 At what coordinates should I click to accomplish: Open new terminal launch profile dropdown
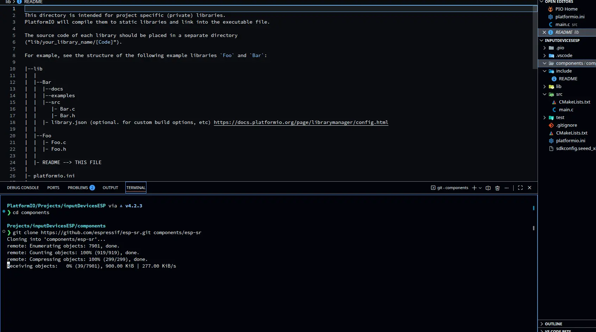click(x=480, y=188)
